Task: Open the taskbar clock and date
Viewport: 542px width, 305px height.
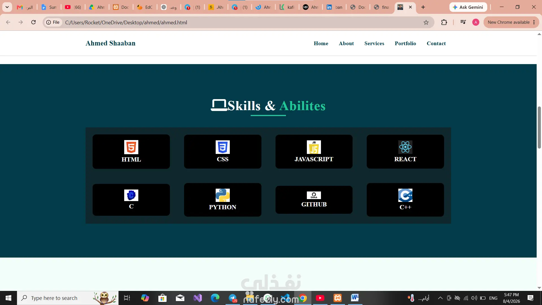Action: click(511, 298)
